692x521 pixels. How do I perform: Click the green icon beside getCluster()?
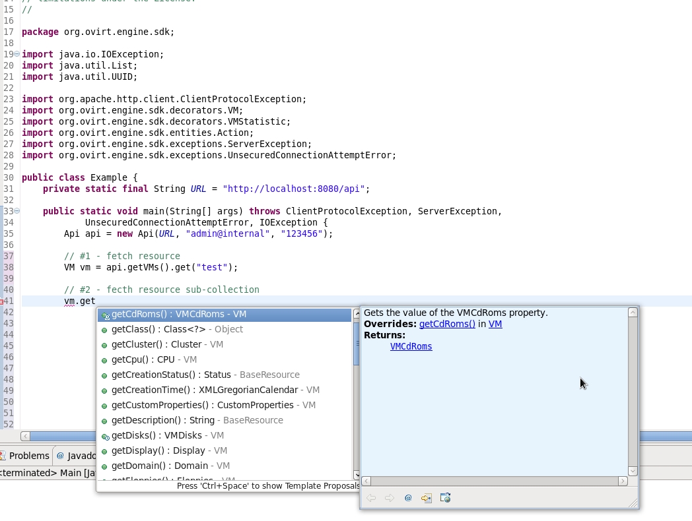coord(104,345)
